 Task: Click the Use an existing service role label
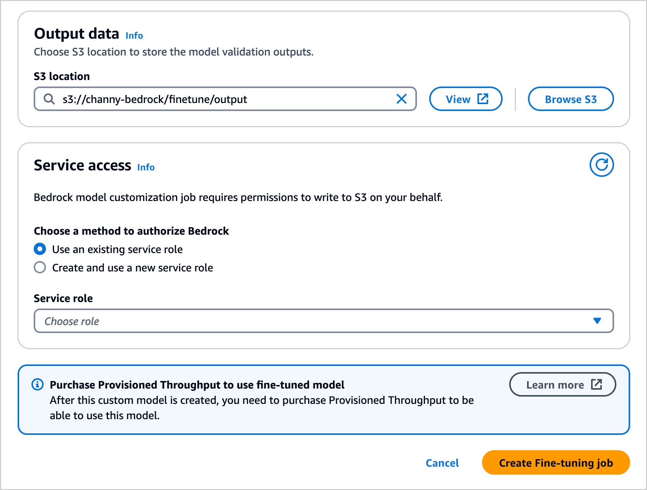[117, 249]
